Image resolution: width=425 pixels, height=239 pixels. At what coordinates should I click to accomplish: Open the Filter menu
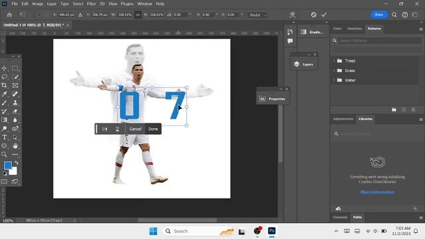pos(92,4)
